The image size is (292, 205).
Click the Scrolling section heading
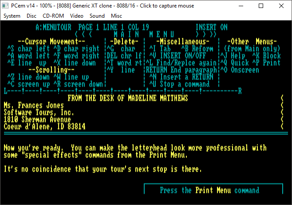pos(51,70)
